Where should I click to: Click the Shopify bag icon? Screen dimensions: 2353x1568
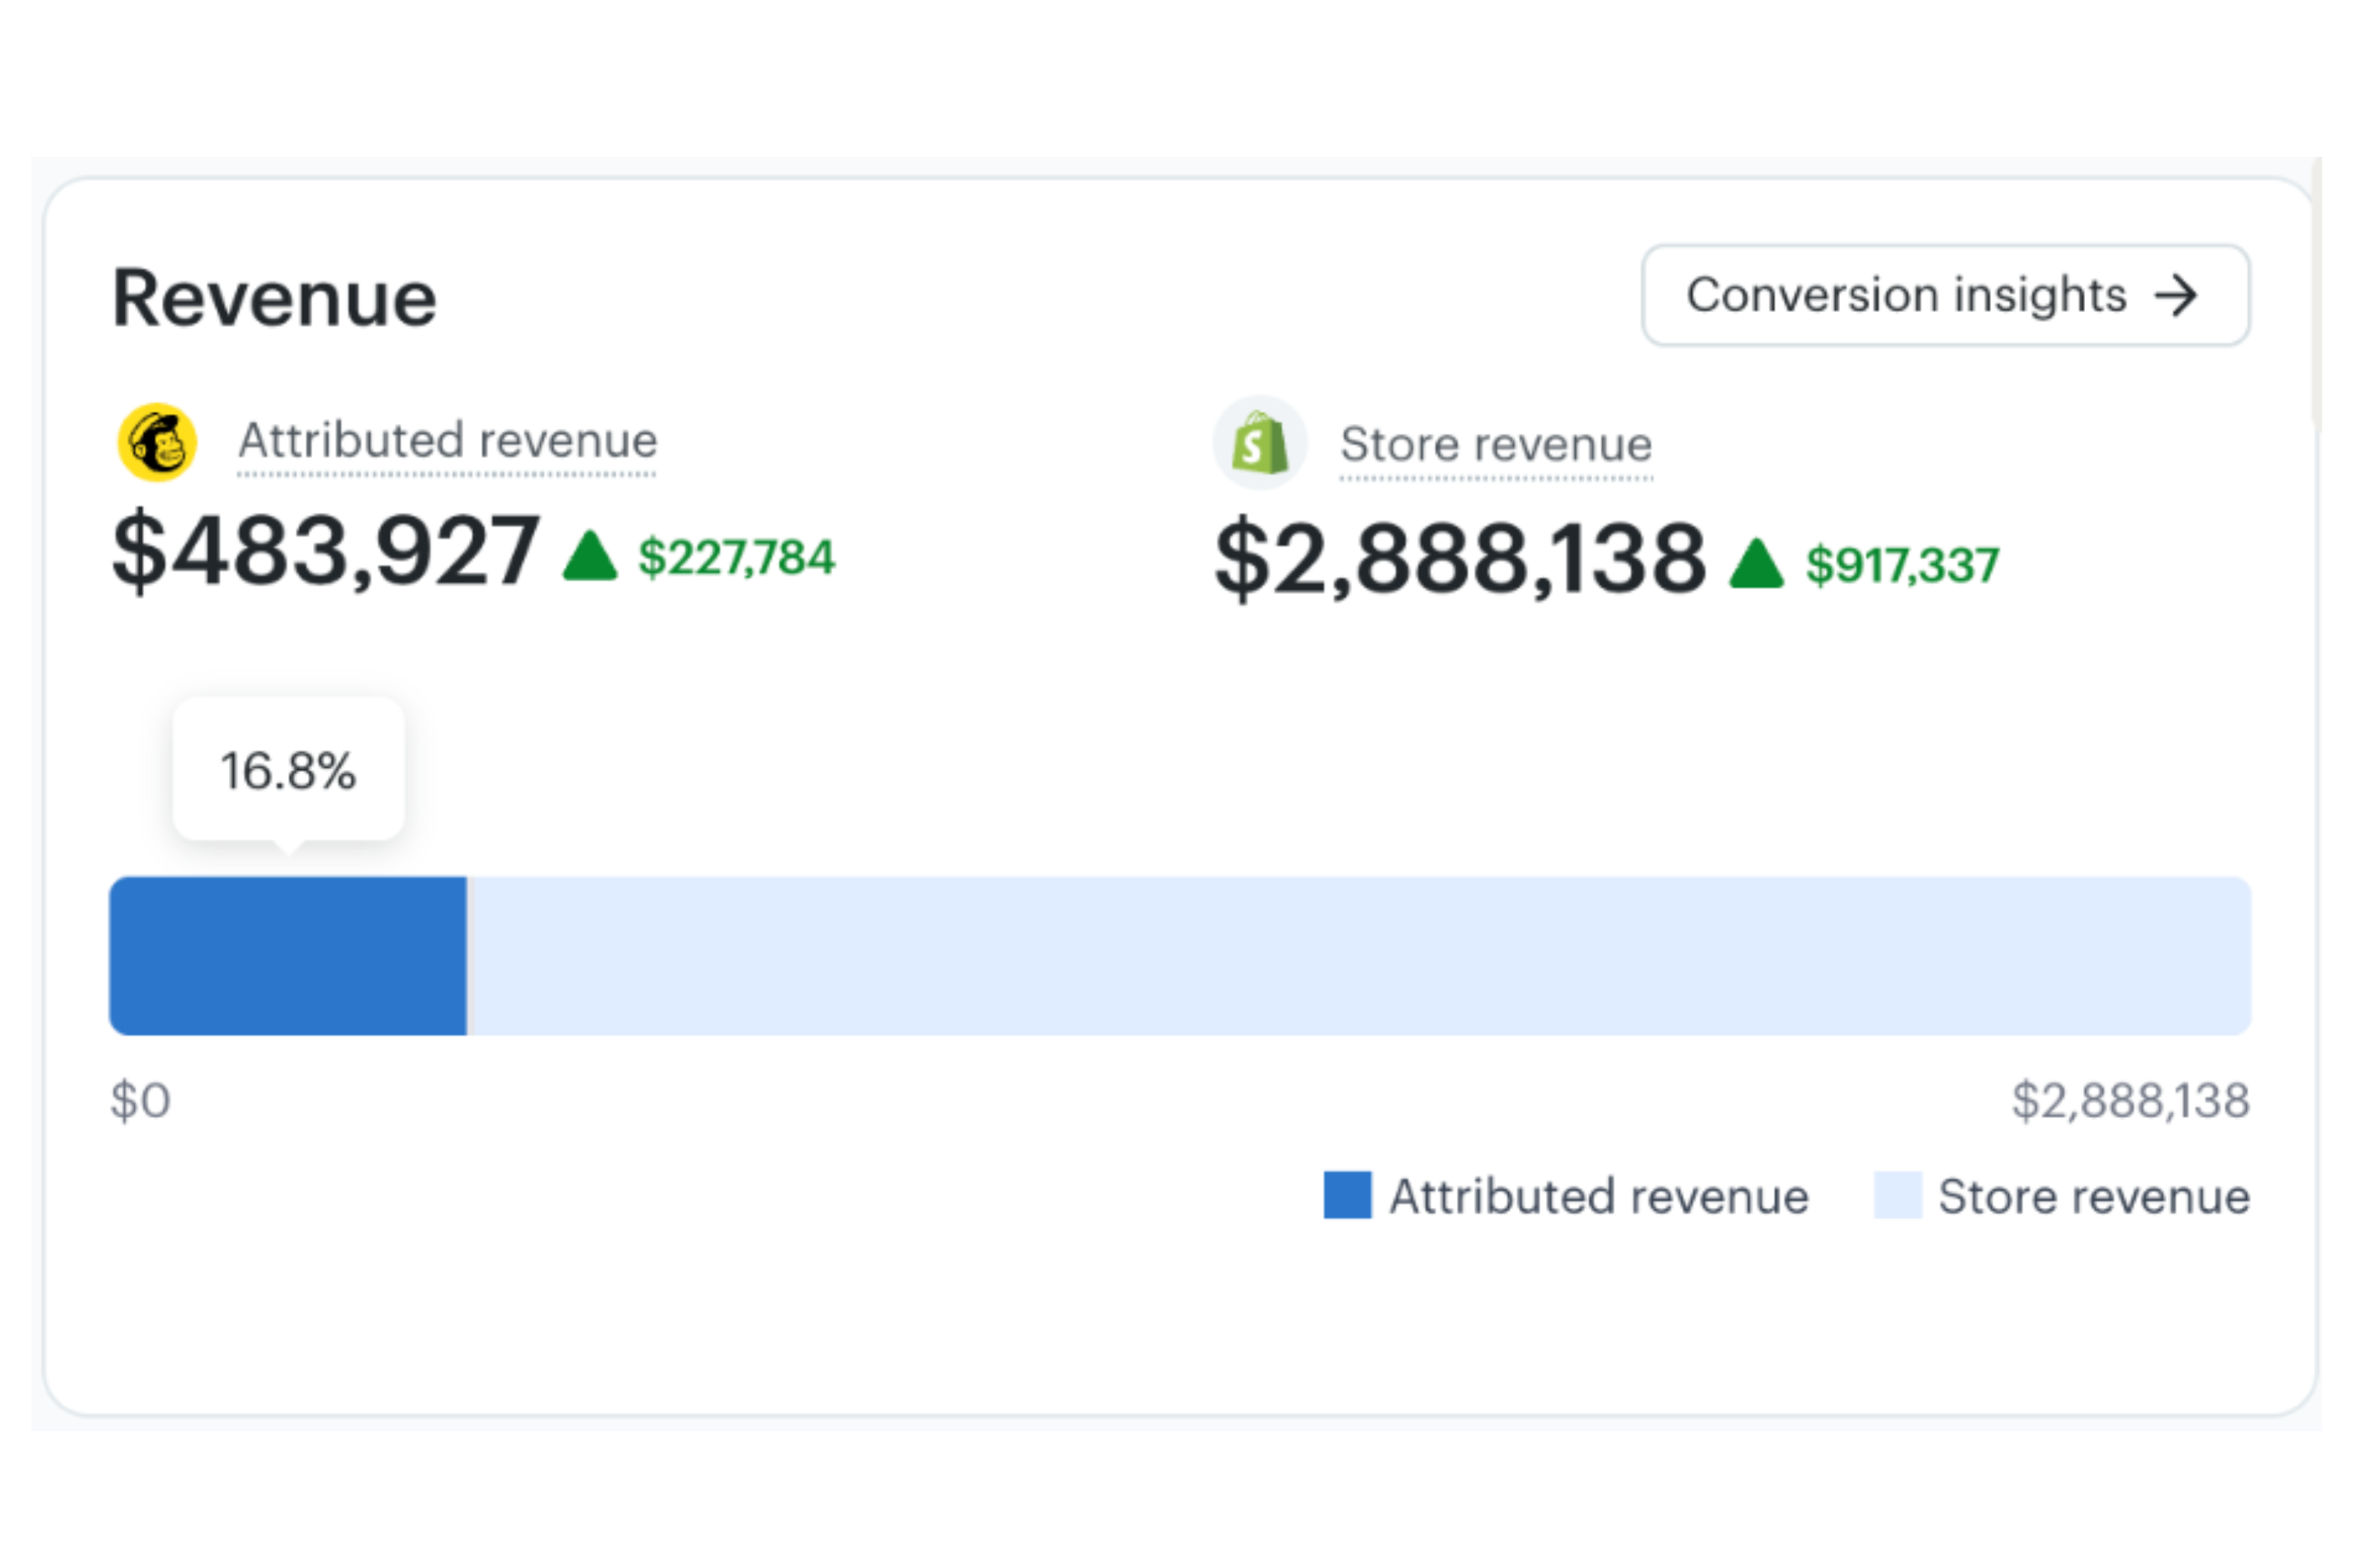1260,443
